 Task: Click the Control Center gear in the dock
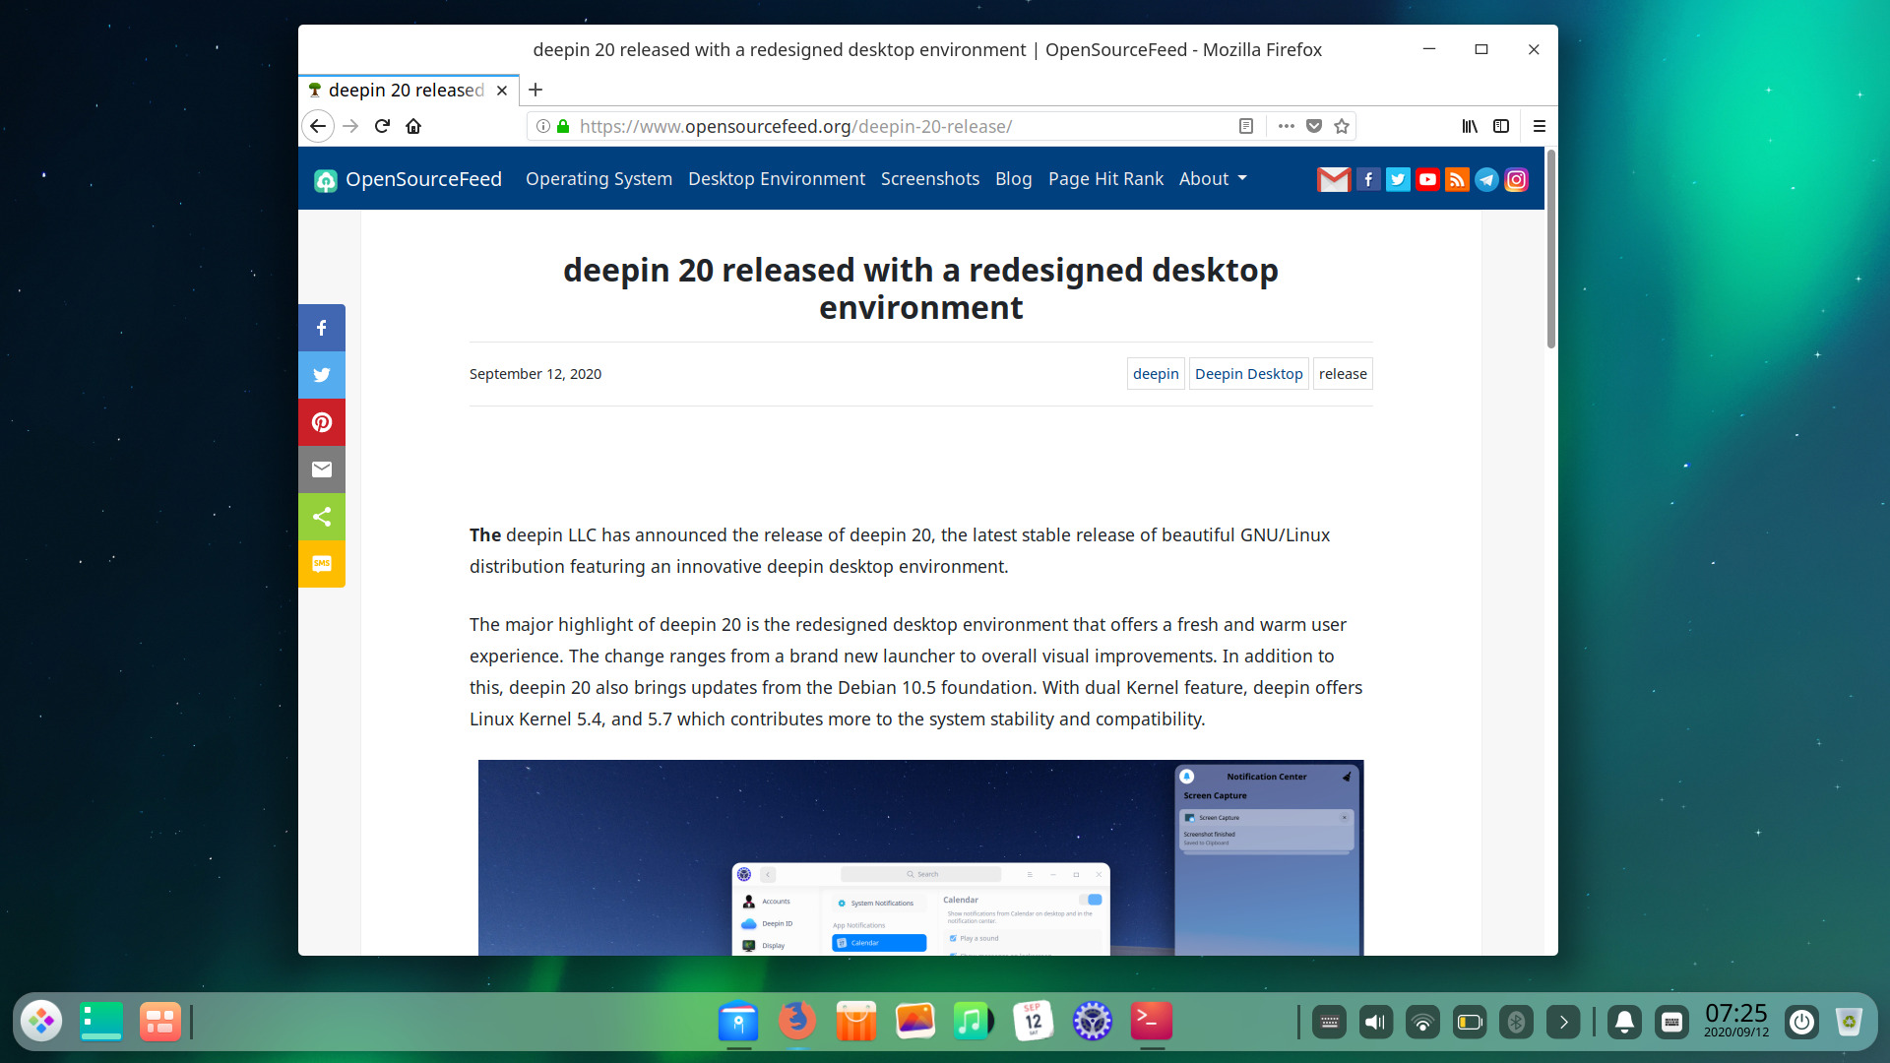pyautogui.click(x=1093, y=1022)
